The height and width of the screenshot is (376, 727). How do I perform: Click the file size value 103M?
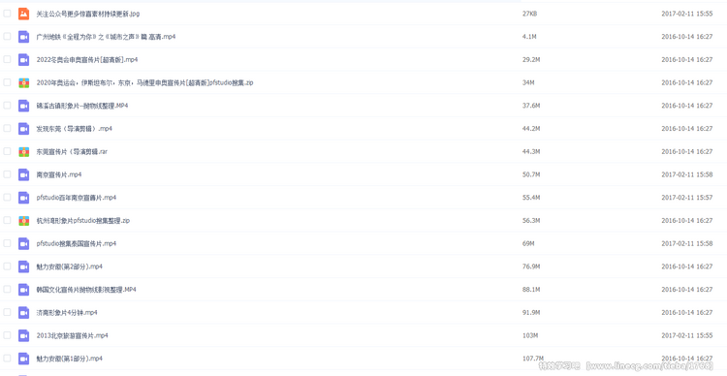[x=529, y=335]
